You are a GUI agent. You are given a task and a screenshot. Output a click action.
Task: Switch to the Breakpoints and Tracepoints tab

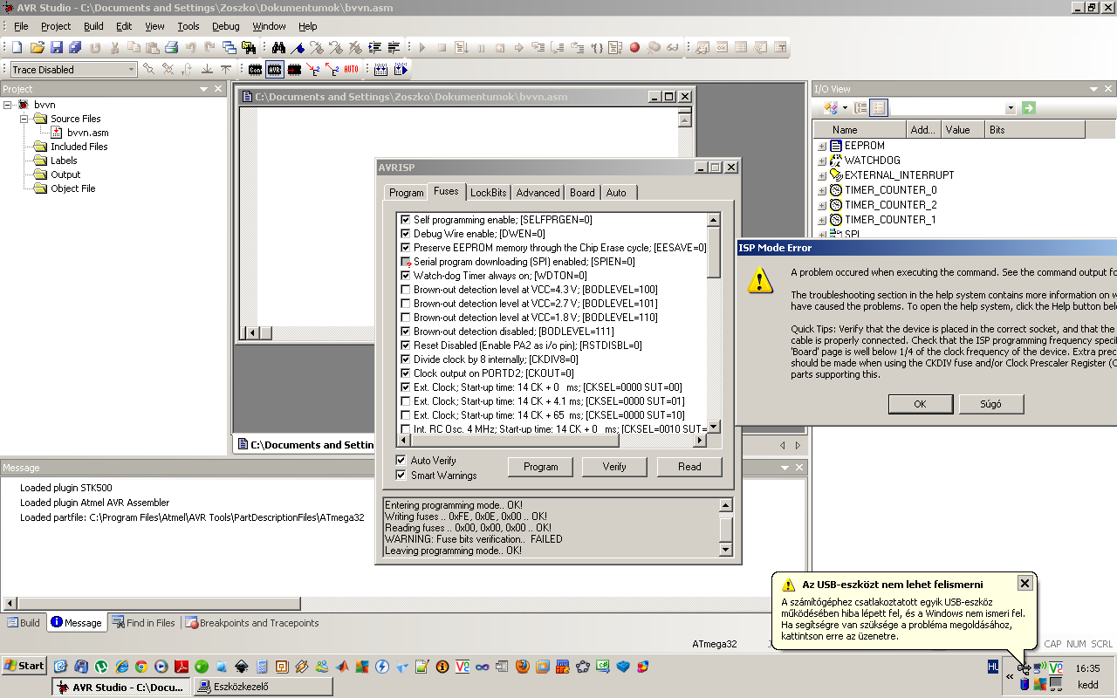tap(251, 623)
